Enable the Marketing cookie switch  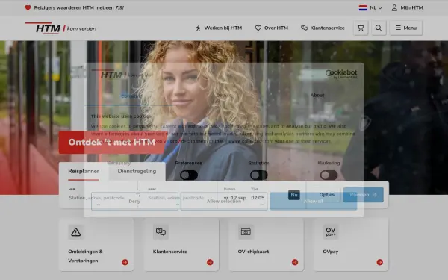(x=329, y=175)
